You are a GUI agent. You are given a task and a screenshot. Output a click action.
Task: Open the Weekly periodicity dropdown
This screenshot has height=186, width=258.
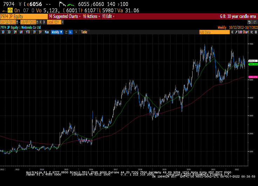coord(57,32)
